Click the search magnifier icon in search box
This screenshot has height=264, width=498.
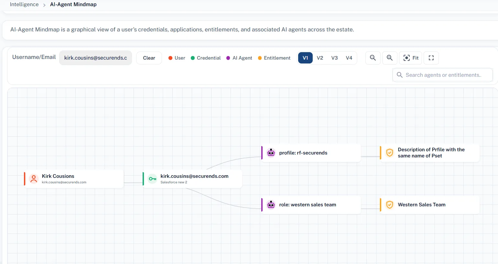coord(400,75)
